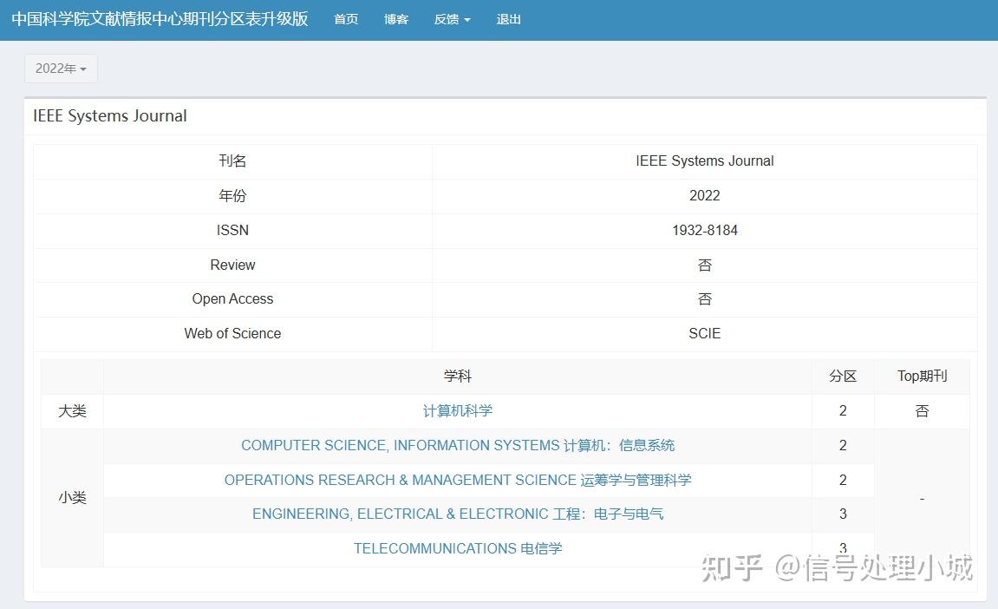
Task: Click 分区 value for OPERATIONS RESEARCH row
Action: click(843, 480)
